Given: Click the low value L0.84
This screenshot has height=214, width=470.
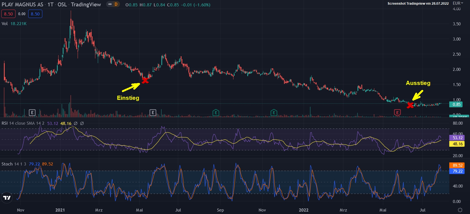Looking at the screenshot, I should pyautogui.click(x=159, y=5).
